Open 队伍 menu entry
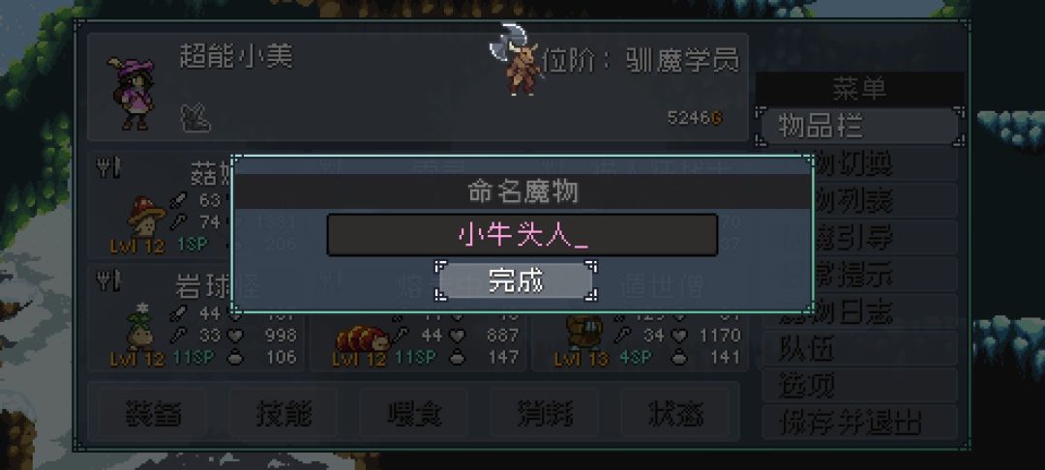 click(860, 347)
